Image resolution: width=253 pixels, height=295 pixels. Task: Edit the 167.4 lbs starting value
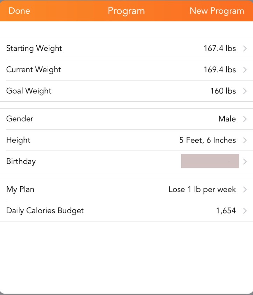[x=220, y=48]
